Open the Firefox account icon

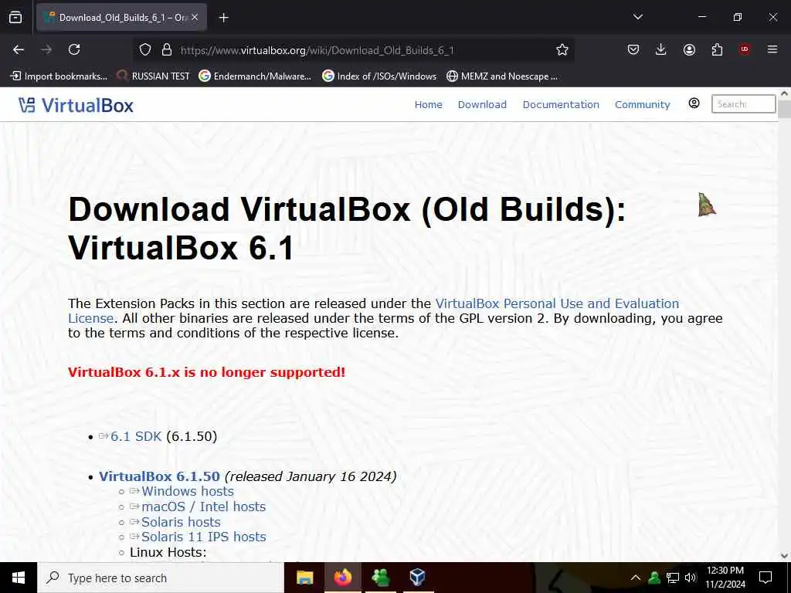click(x=689, y=49)
